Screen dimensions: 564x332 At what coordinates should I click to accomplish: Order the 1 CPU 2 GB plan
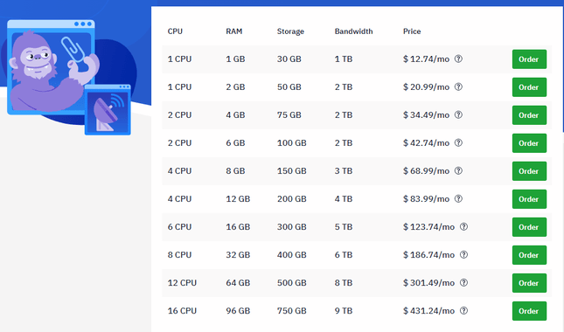point(529,87)
